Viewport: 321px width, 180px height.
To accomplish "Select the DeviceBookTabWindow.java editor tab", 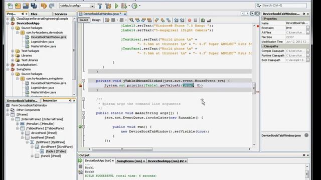I will click(x=102, y=14).
